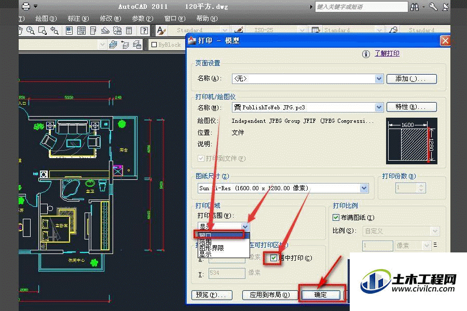This screenshot has height=311, width=467.
Task: Click the Help question mark icon
Action: click(144, 31)
